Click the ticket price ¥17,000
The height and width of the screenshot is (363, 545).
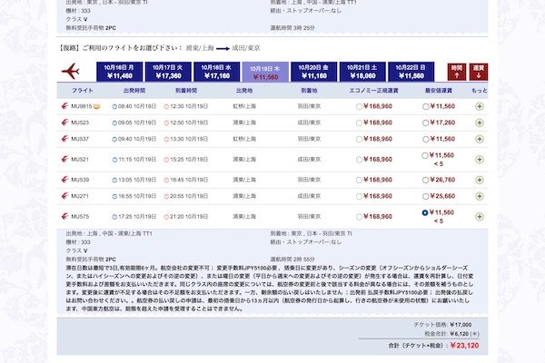click(461, 325)
